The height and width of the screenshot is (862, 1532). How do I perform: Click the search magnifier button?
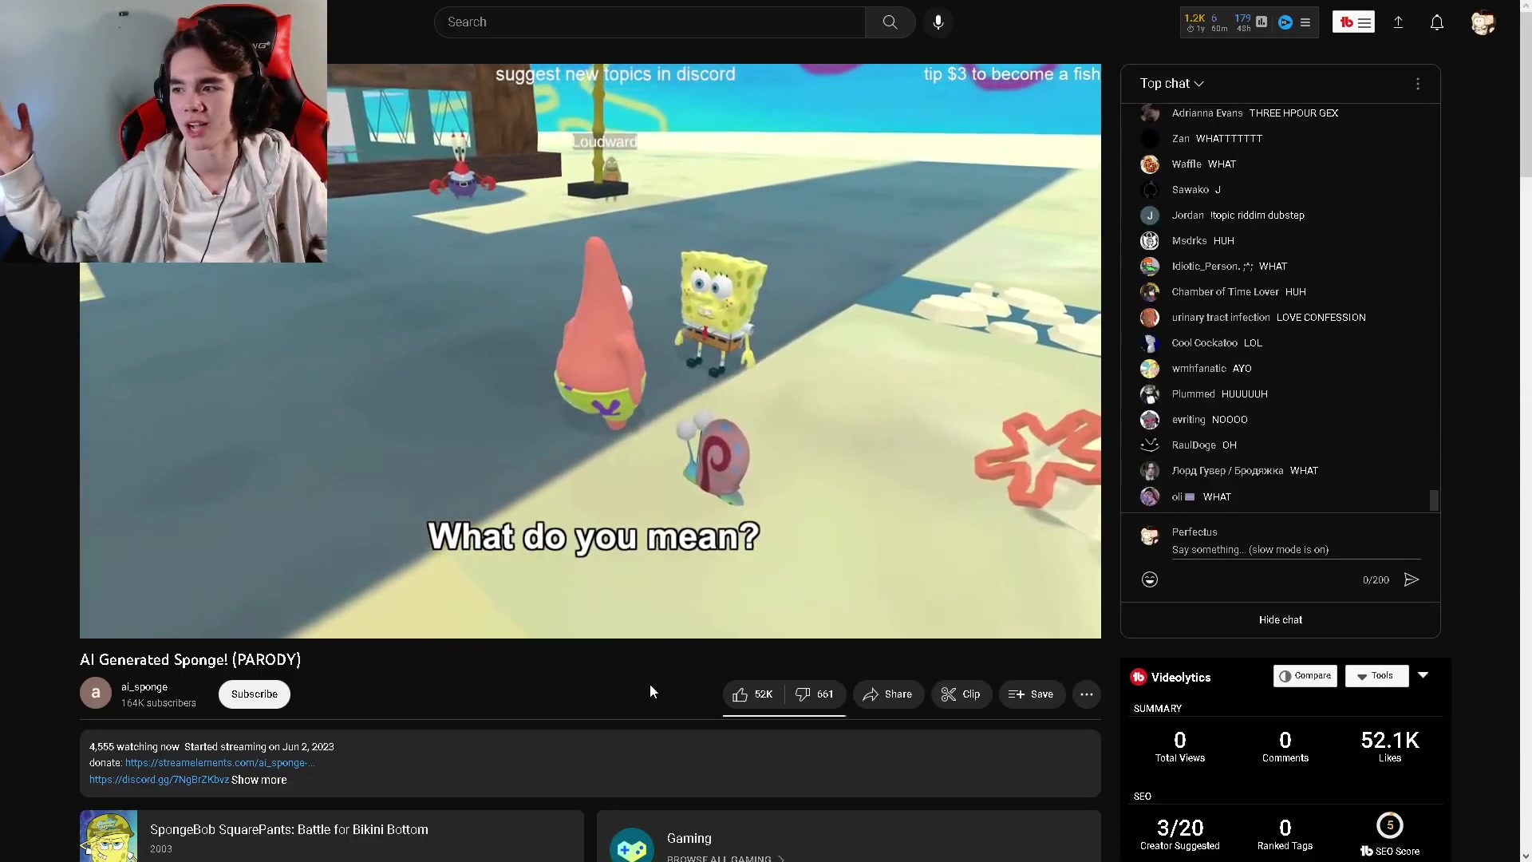[890, 22]
